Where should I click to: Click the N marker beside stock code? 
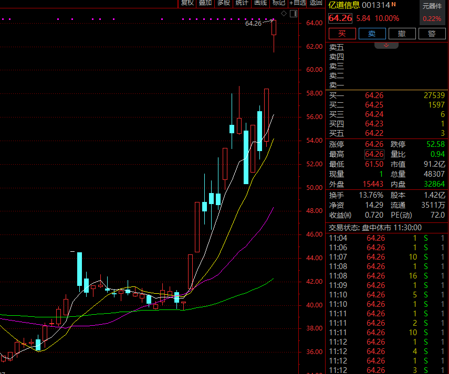point(394,4)
